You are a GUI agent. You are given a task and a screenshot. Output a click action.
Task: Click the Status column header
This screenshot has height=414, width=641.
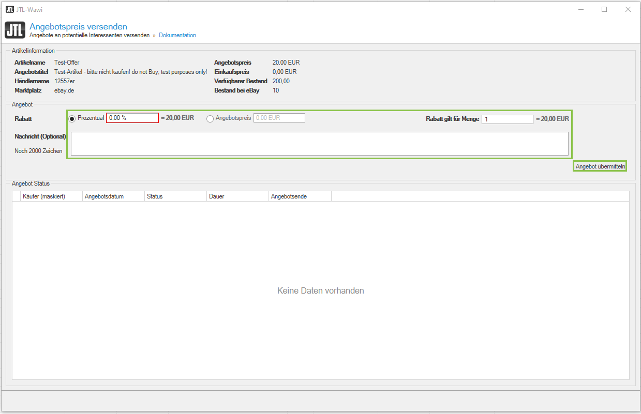(175, 196)
